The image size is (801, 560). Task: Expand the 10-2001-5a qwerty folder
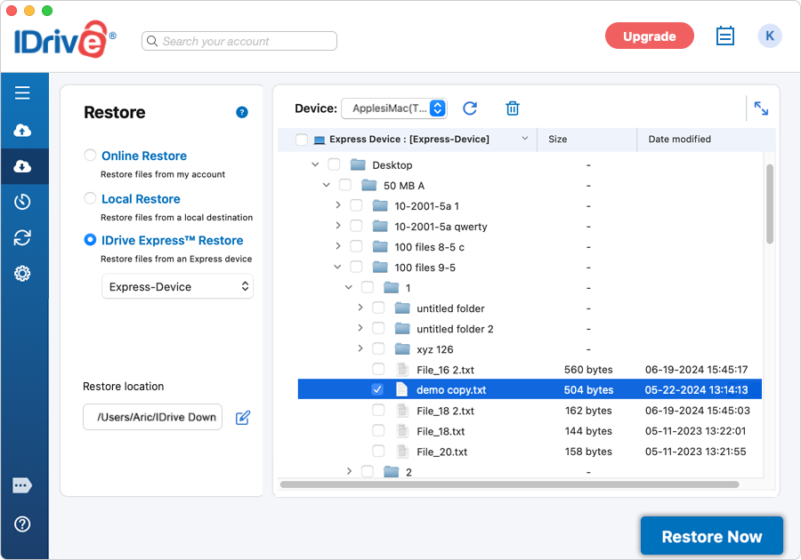[337, 226]
